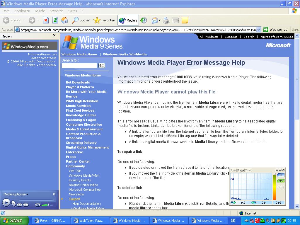Viewport: 300px width, 225px height.
Task: Open the ? help menu
Action: [82, 11]
